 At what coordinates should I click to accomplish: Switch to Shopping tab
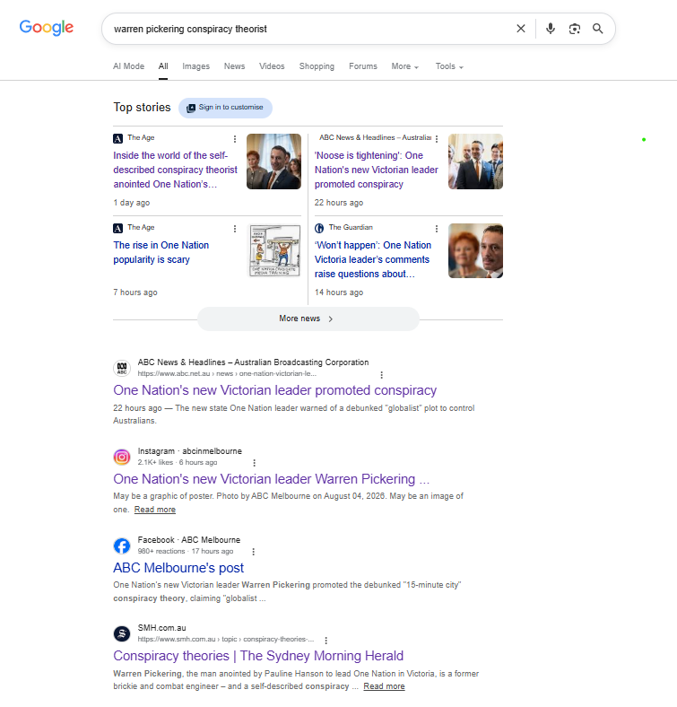(x=317, y=66)
